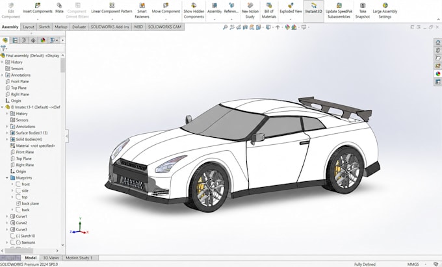This screenshot has width=442, height=267.
Task: Select the Mate tool
Action: coord(59,8)
